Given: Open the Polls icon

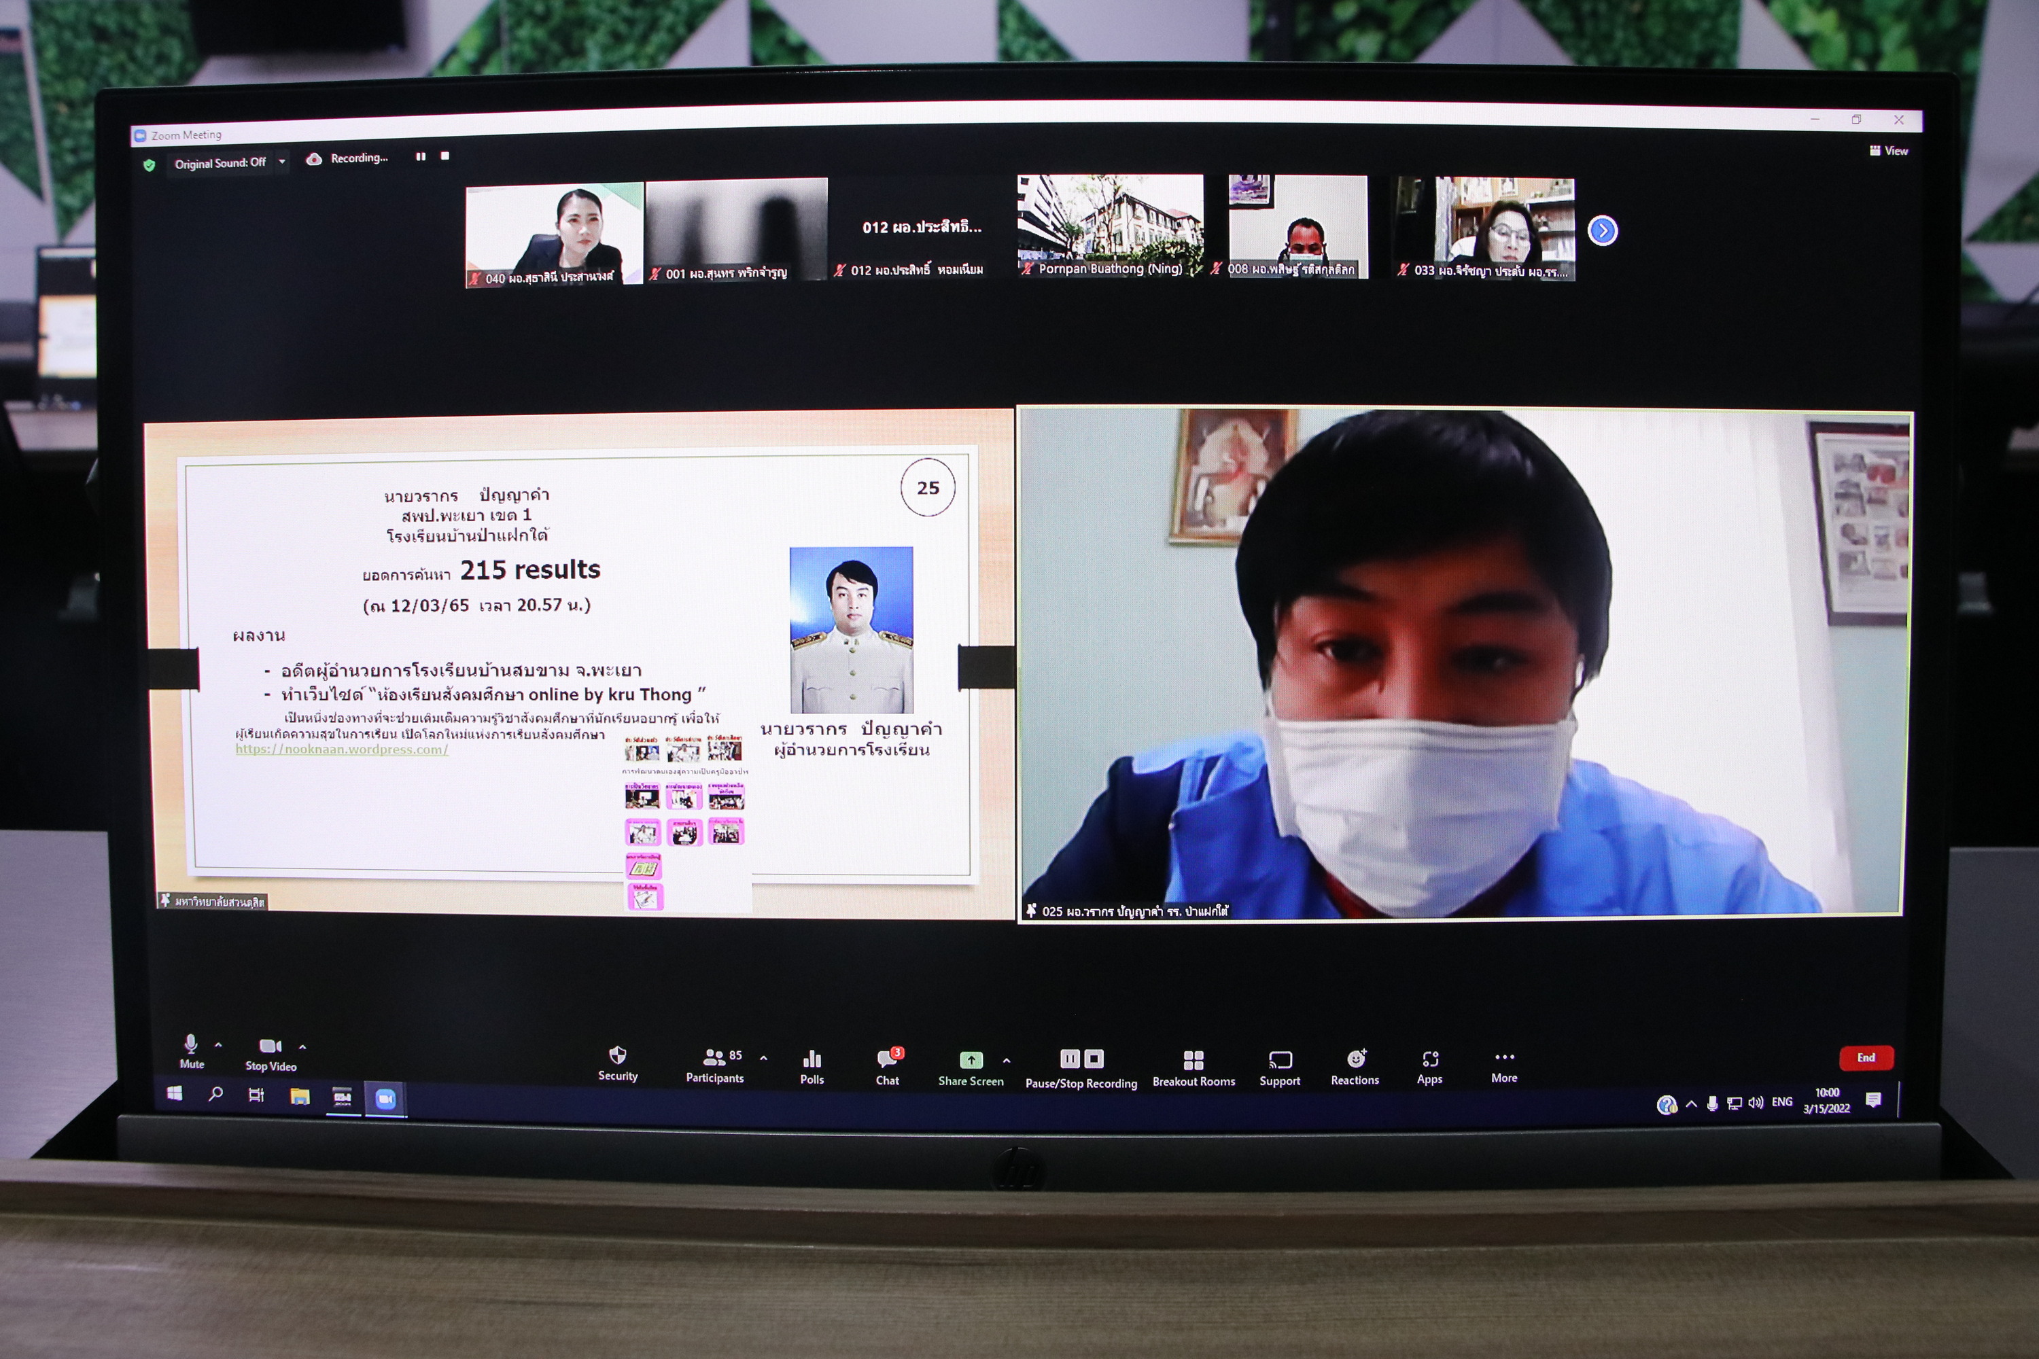Looking at the screenshot, I should [x=812, y=1059].
